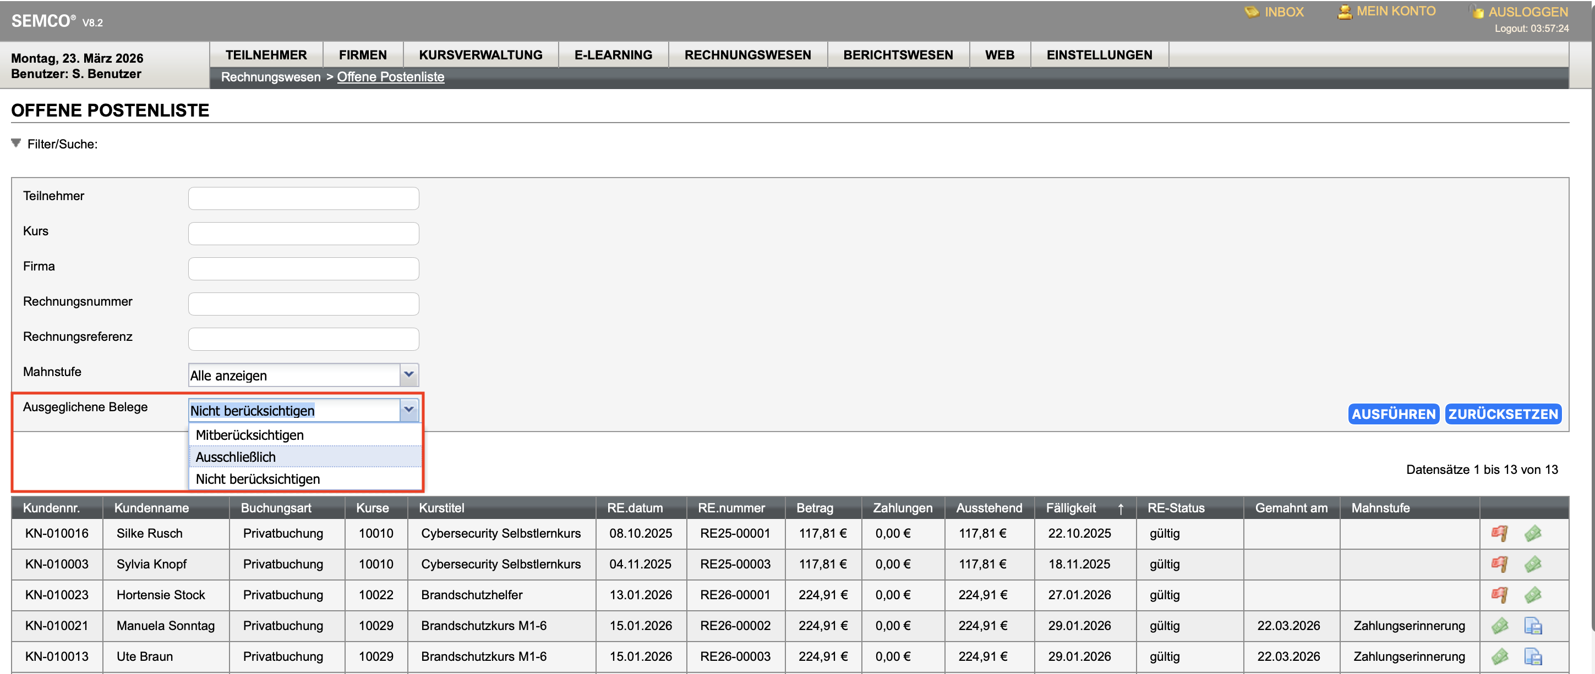Sort table by Fälligkeit column header
This screenshot has width=1595, height=674.
[1070, 507]
